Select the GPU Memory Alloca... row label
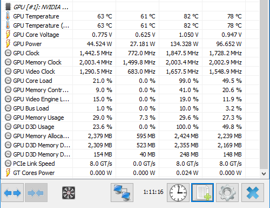Image resolution: width=270 pixels, height=208 pixels. 41,136
